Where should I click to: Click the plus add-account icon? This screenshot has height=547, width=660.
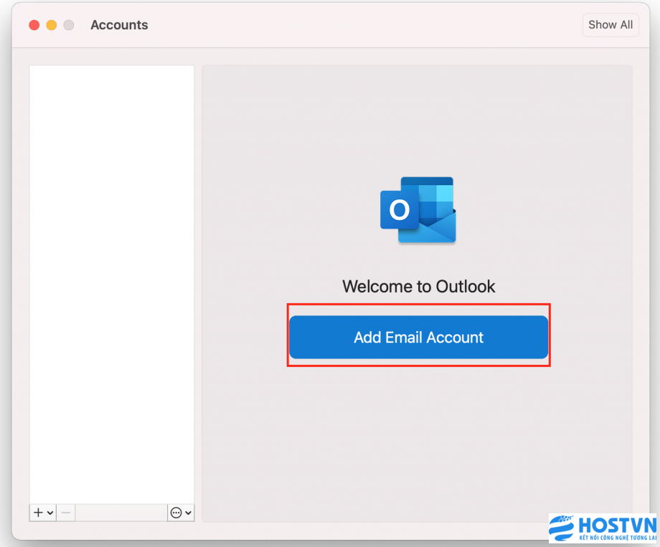pyautogui.click(x=38, y=513)
